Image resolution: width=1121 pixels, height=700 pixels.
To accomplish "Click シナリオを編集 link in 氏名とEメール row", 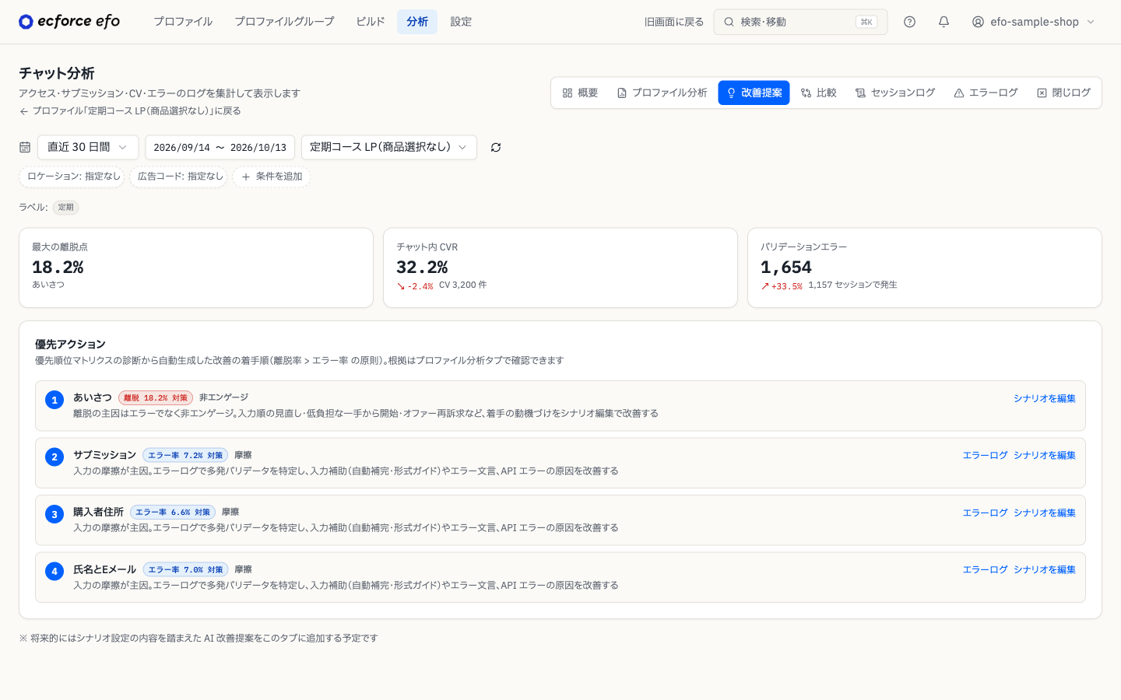I will [x=1045, y=569].
